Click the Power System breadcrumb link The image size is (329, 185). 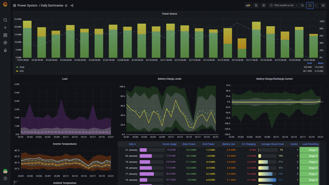point(27,6)
